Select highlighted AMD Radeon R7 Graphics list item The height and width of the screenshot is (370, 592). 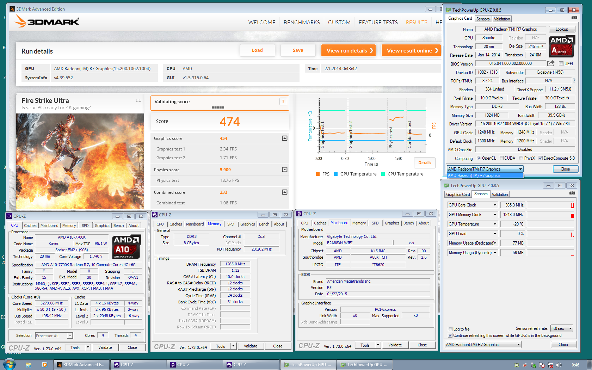[x=485, y=175]
